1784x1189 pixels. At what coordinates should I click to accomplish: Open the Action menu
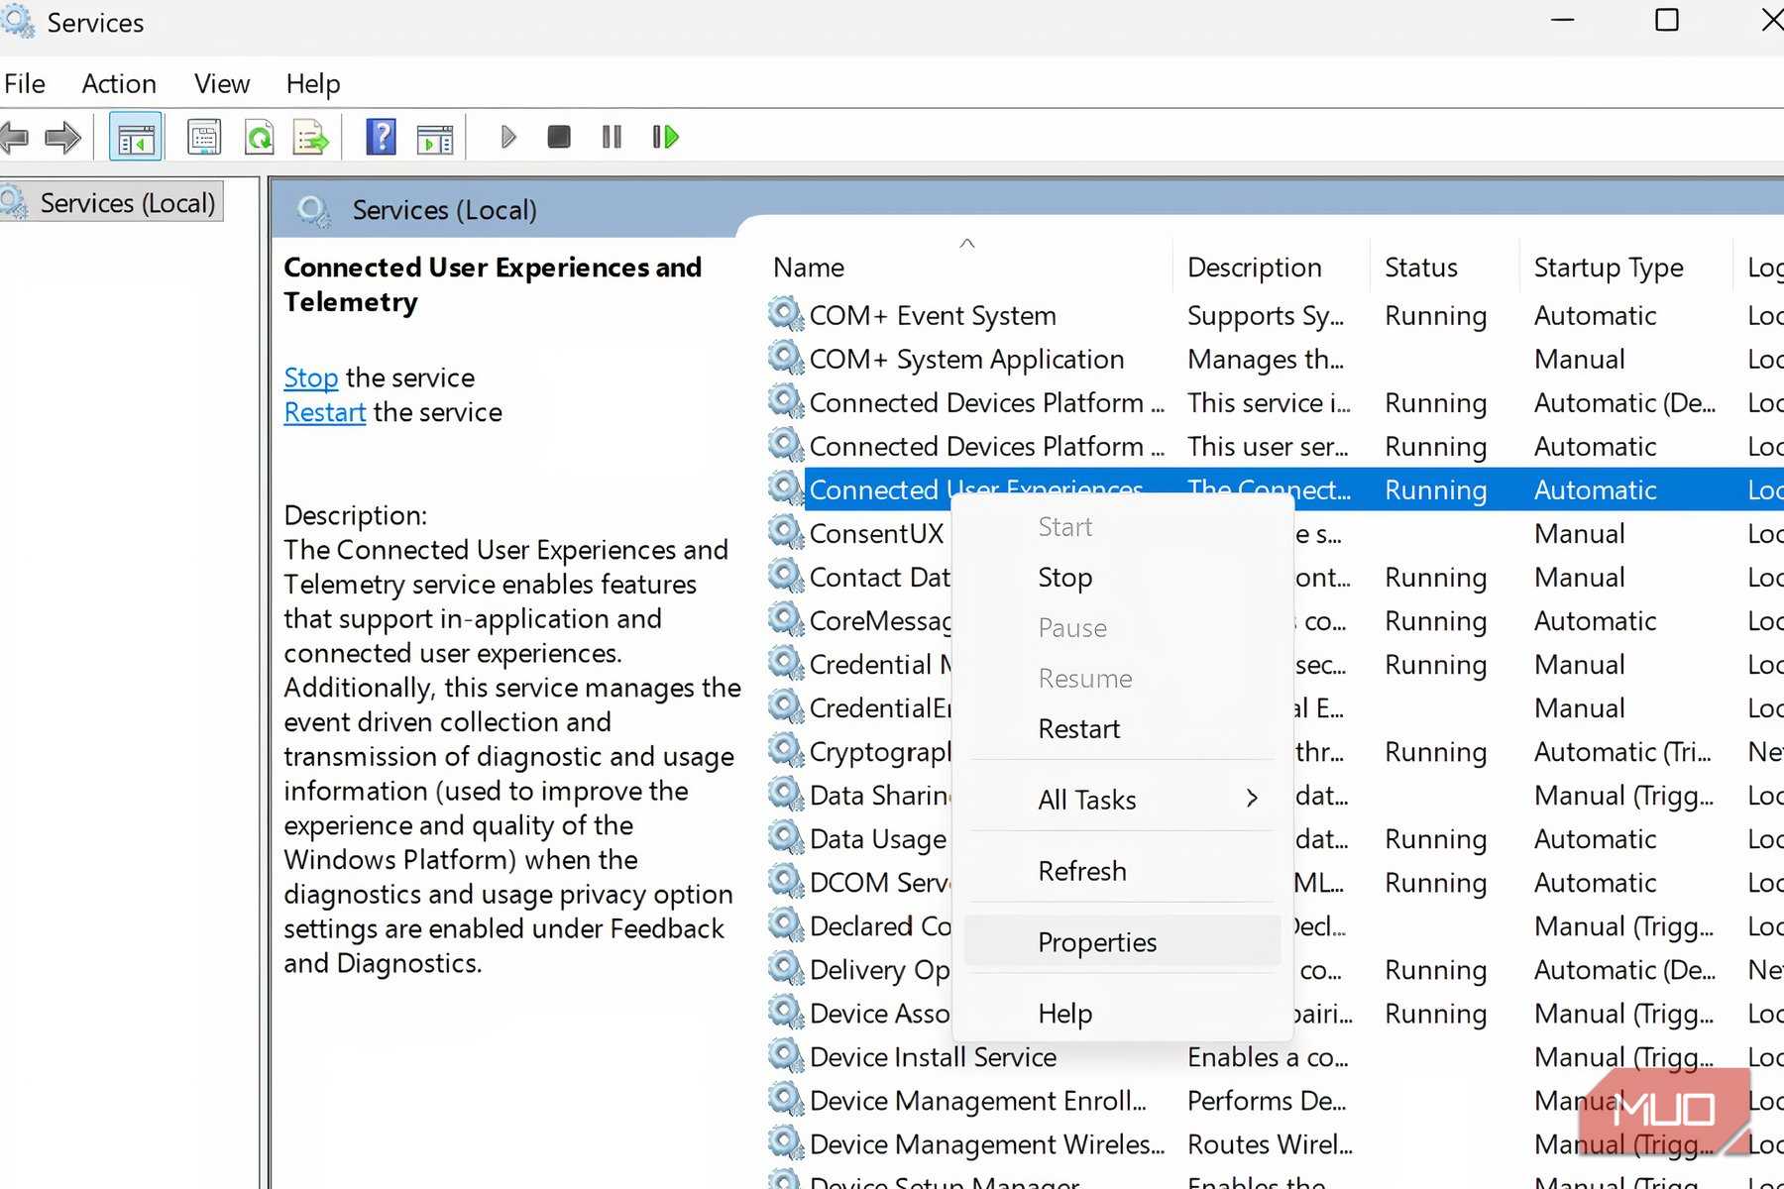point(119,83)
